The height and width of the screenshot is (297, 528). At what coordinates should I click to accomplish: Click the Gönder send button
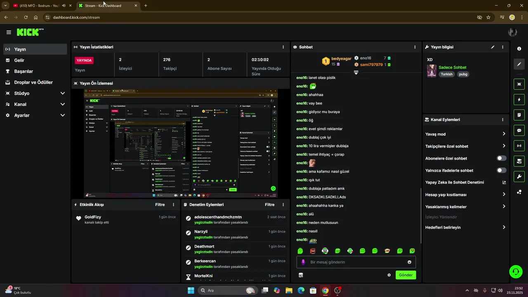click(405, 275)
